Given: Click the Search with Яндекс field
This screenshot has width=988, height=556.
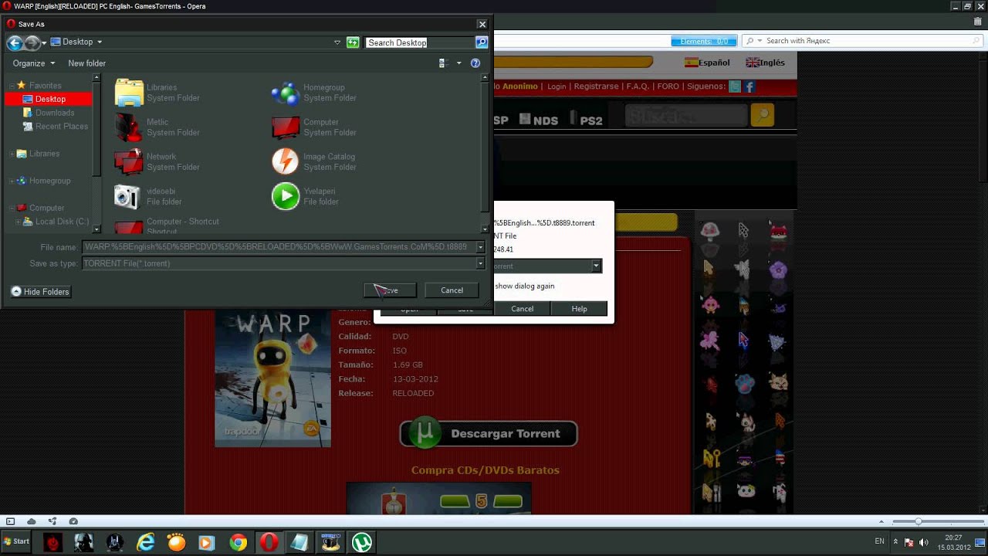Looking at the screenshot, I should coord(864,41).
